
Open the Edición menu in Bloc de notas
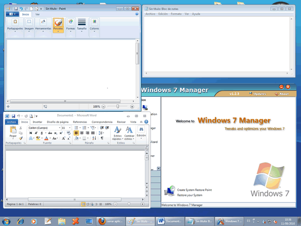pos(163,14)
